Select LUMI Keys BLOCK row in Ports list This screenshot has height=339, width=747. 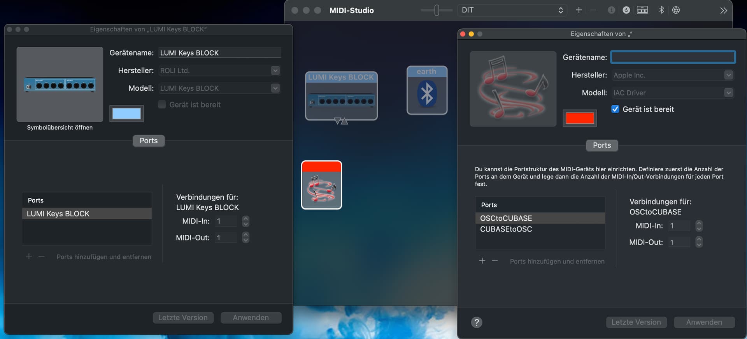point(87,213)
